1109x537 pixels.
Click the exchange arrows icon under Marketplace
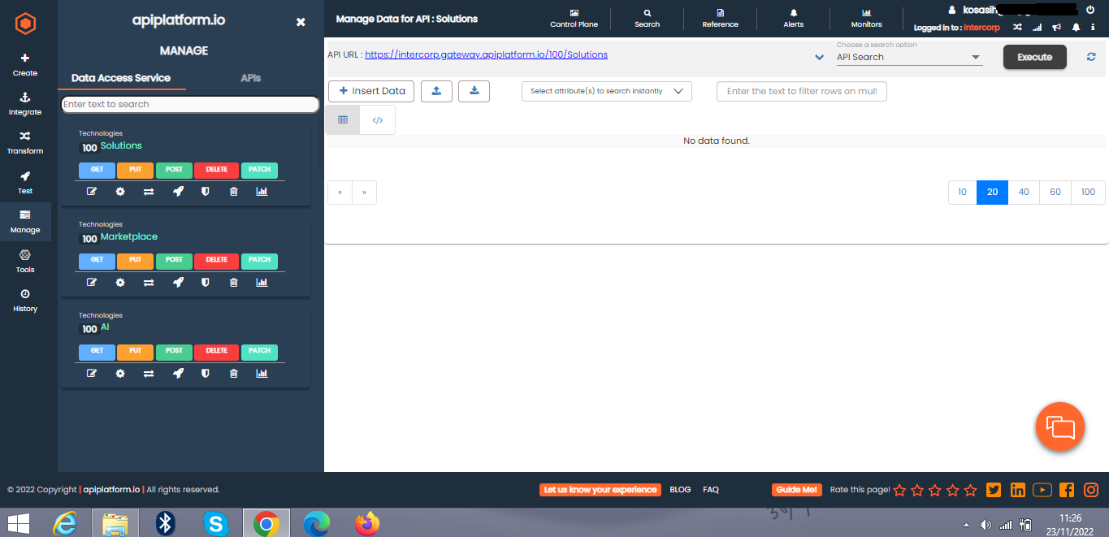coord(149,283)
